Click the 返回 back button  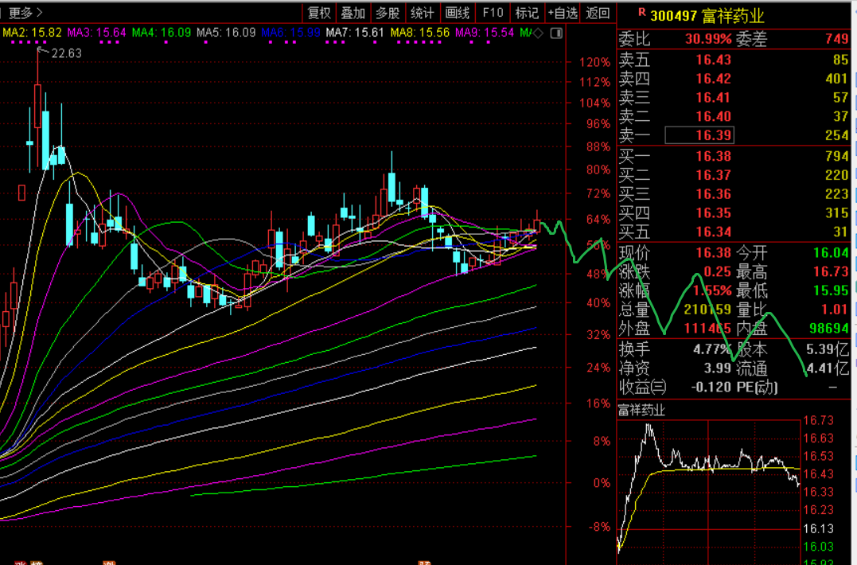point(598,13)
